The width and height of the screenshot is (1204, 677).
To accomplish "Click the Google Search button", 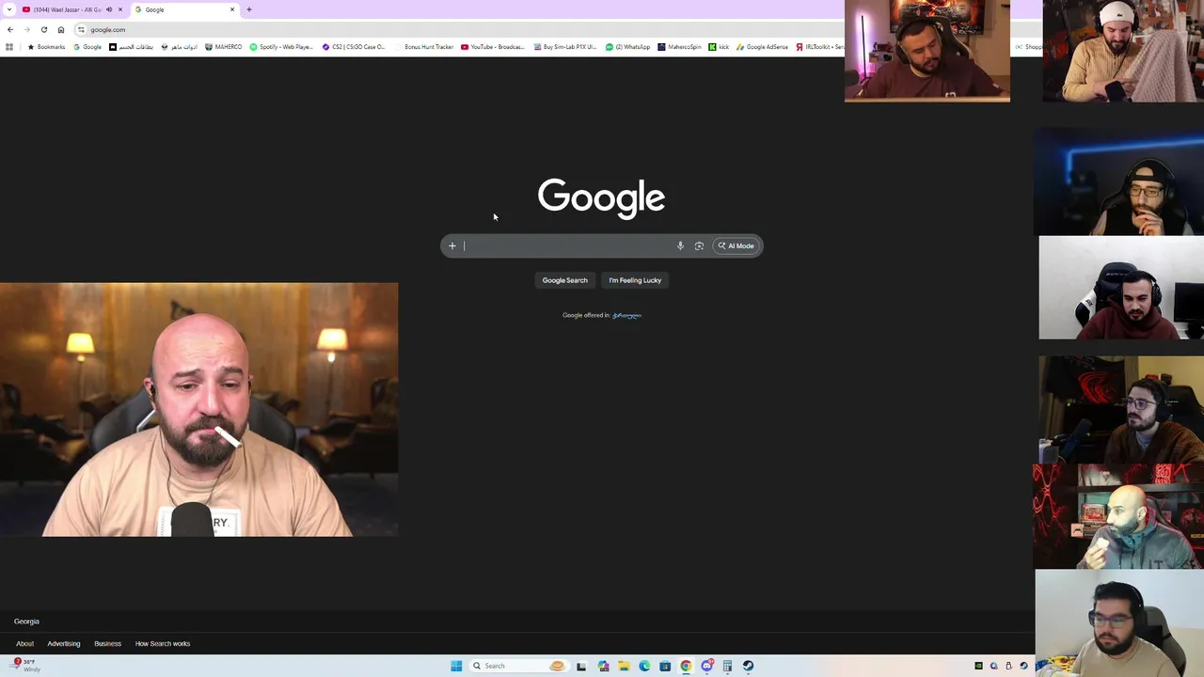I will pos(564,280).
